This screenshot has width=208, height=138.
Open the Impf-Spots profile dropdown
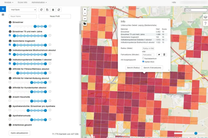click(23, 10)
